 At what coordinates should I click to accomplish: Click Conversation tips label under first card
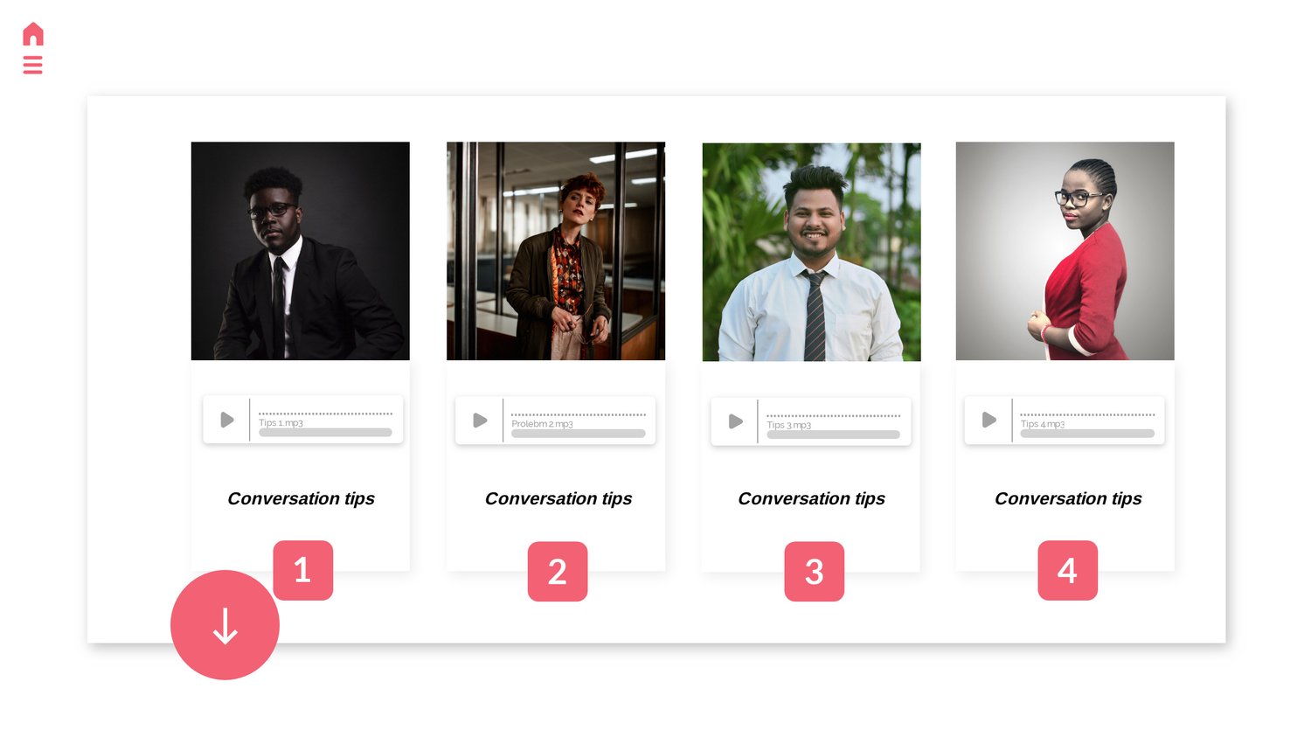point(302,498)
